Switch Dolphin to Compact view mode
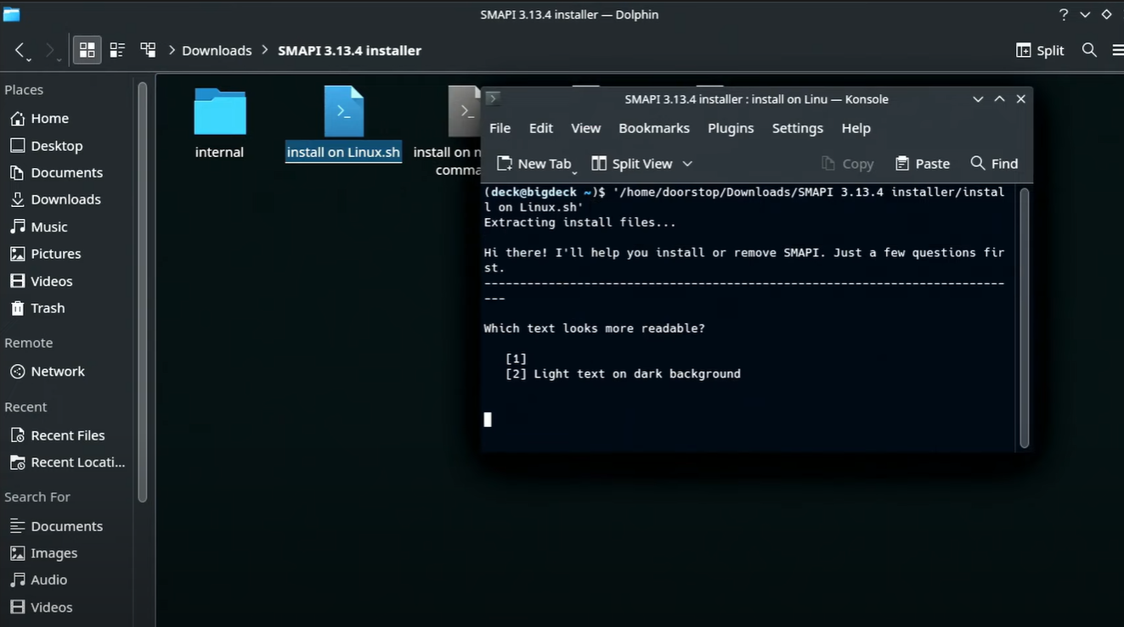The image size is (1124, 627). coord(117,50)
